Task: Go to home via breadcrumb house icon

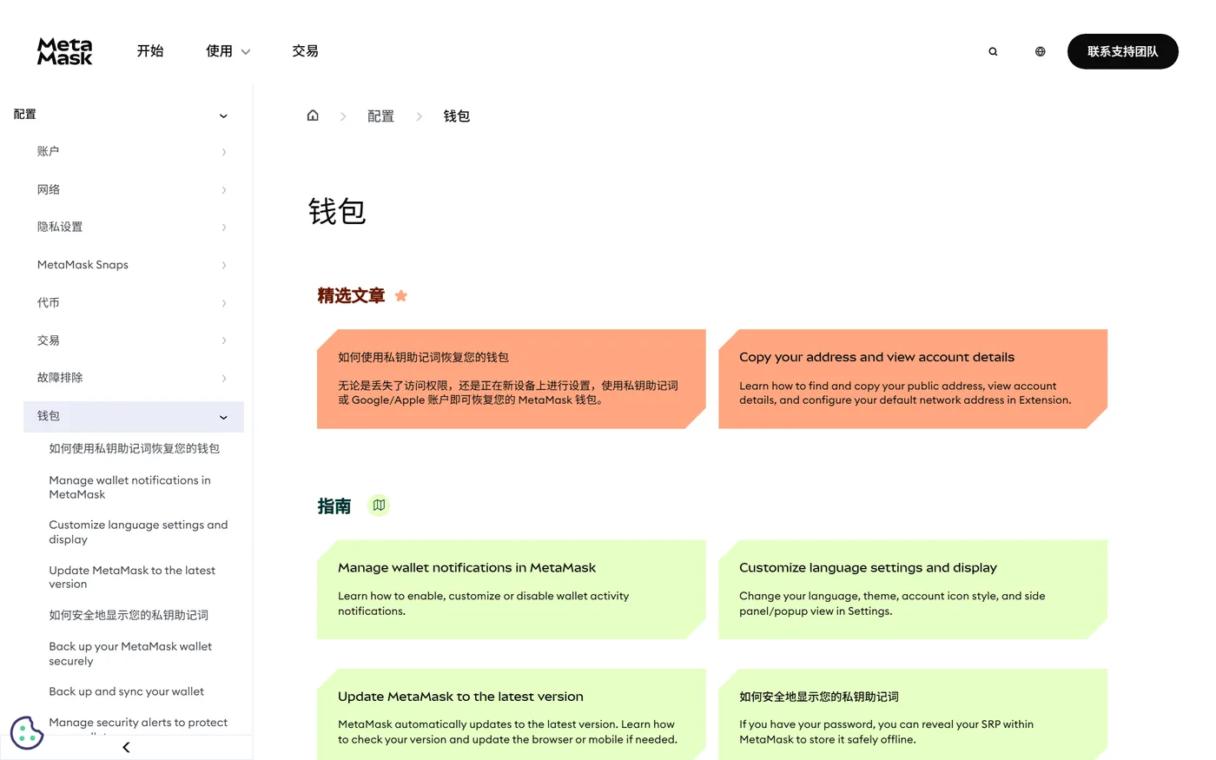Action: point(313,116)
